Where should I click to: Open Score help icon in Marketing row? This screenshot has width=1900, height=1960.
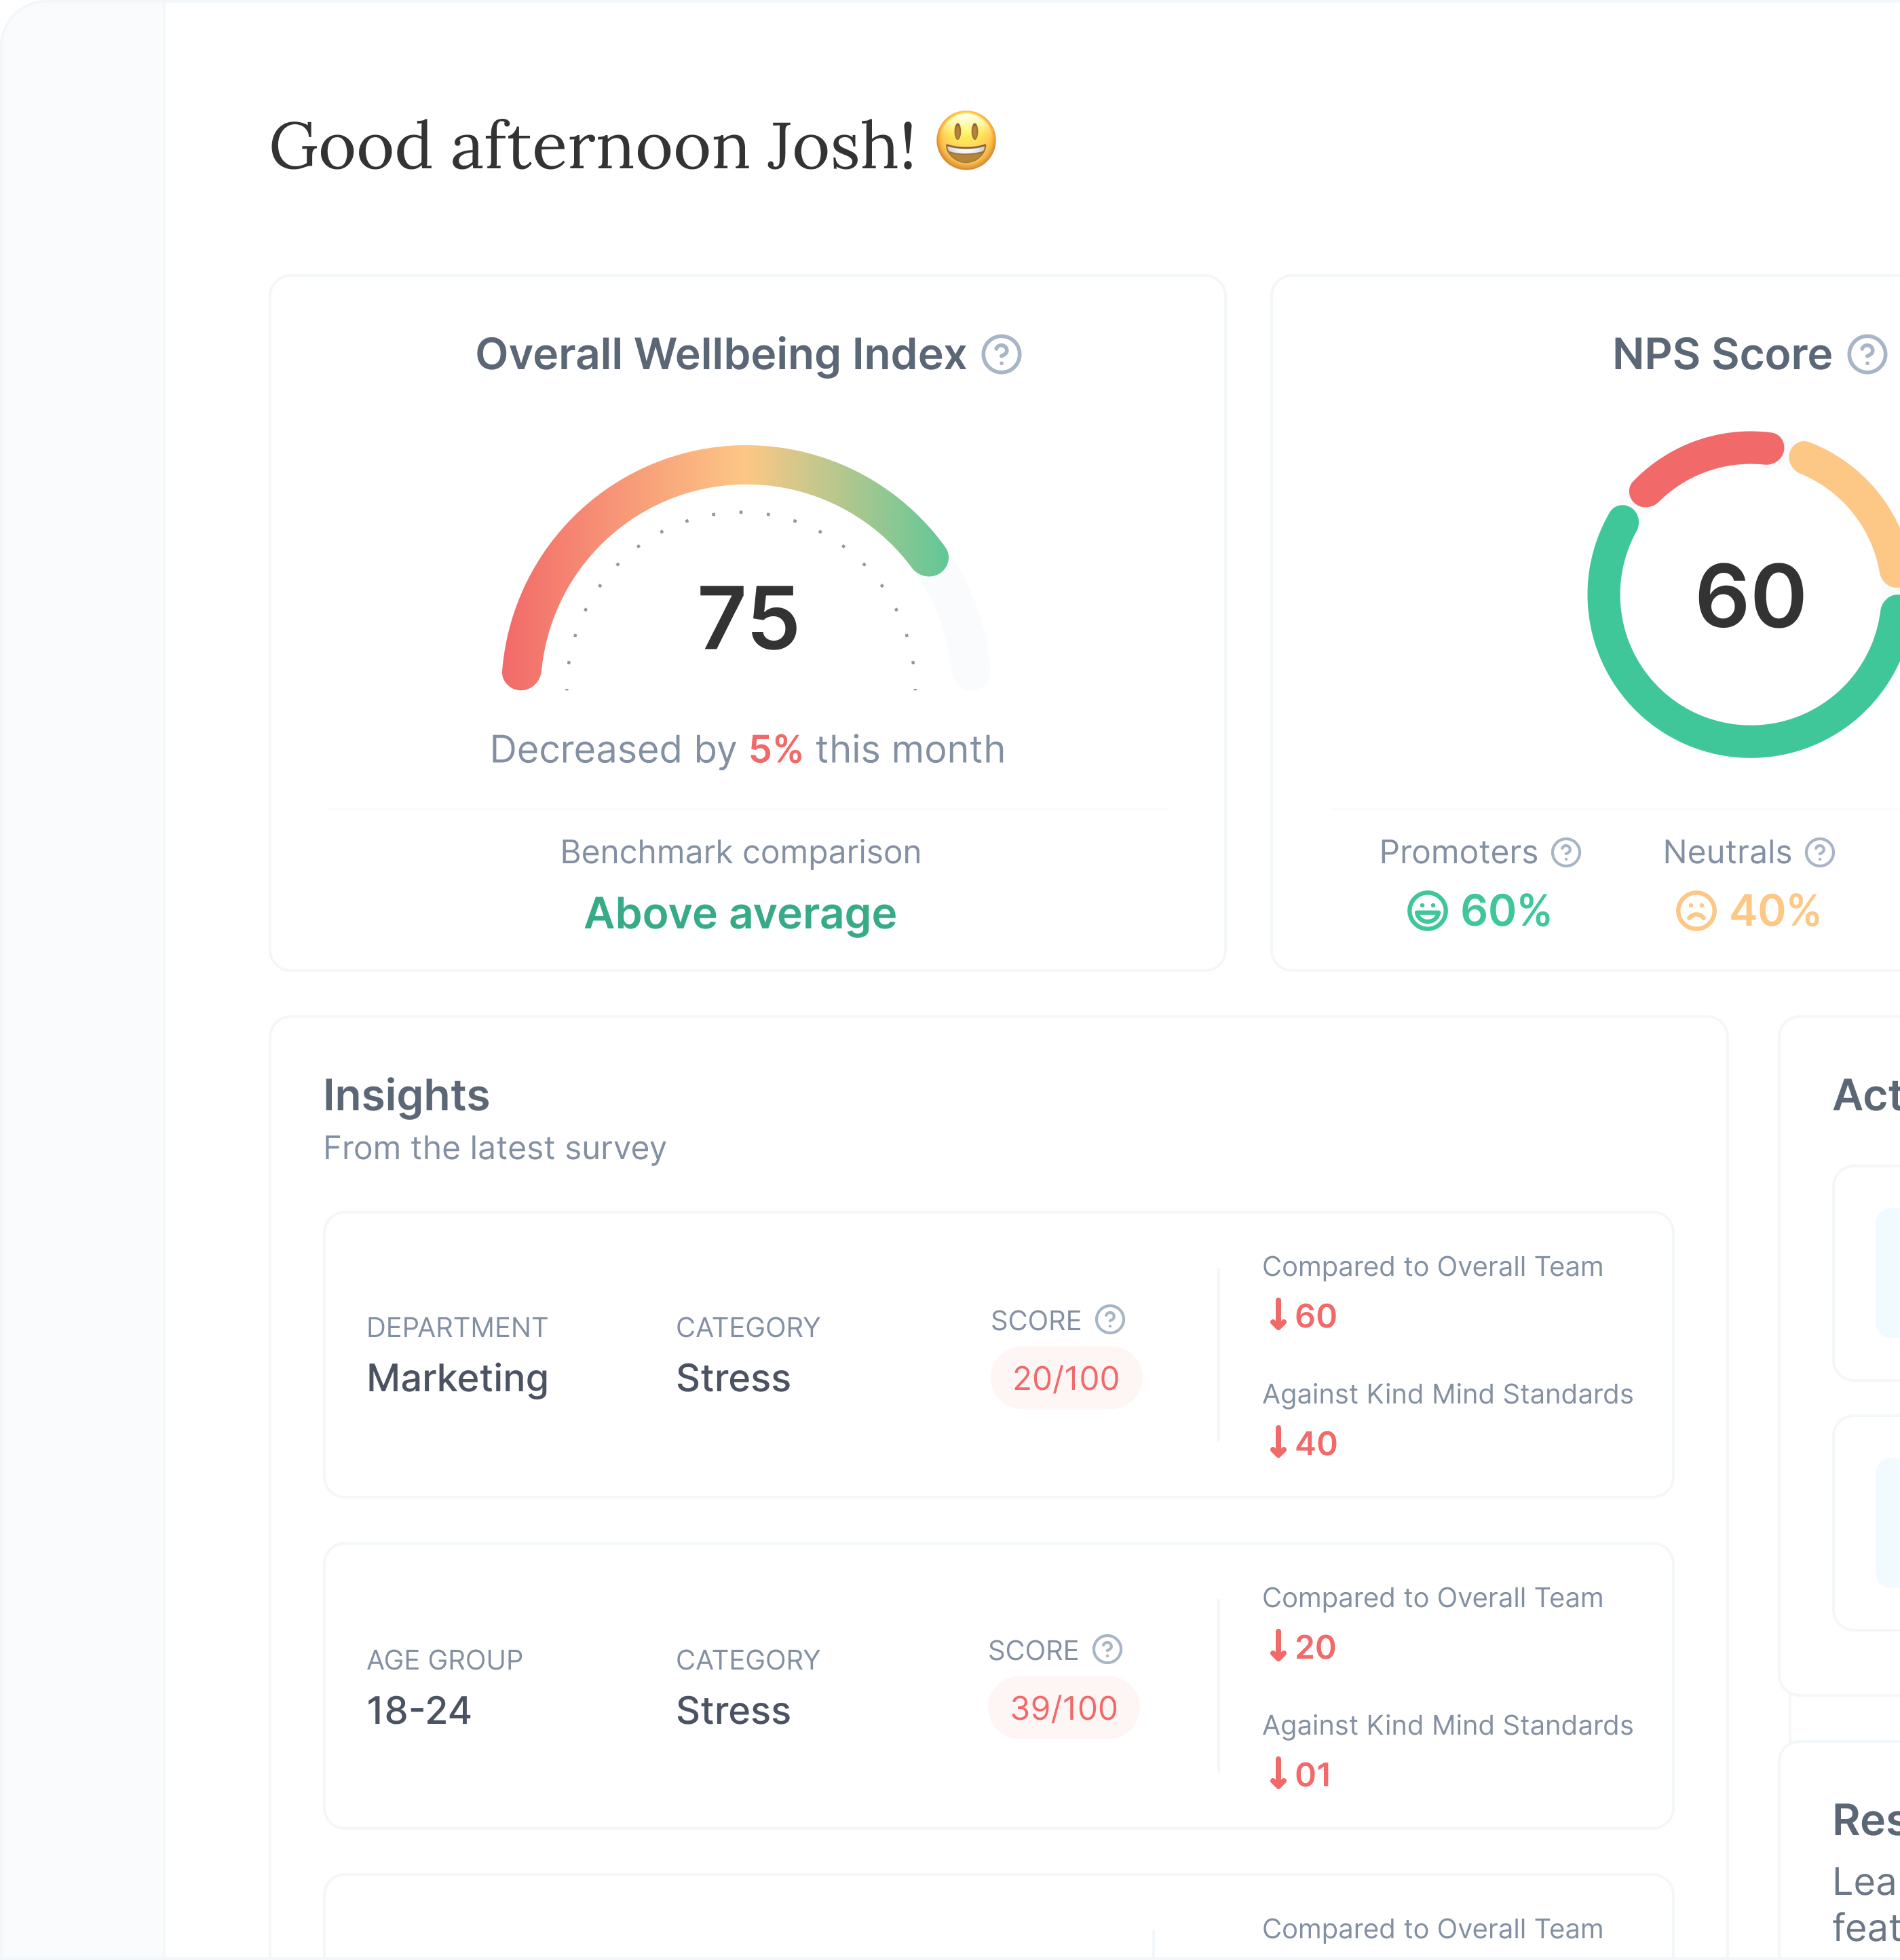tap(1110, 1320)
